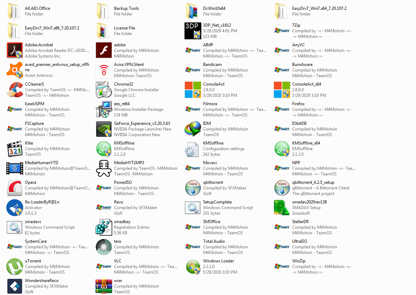Click the ees_nt64 installer package icon
416x295 pixels.
[x=104, y=109]
